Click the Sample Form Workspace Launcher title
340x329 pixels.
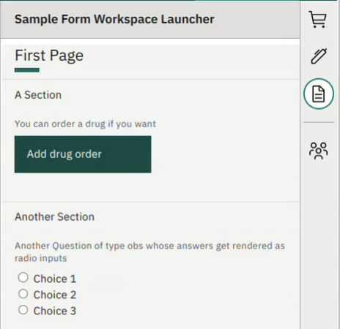pyautogui.click(x=114, y=20)
